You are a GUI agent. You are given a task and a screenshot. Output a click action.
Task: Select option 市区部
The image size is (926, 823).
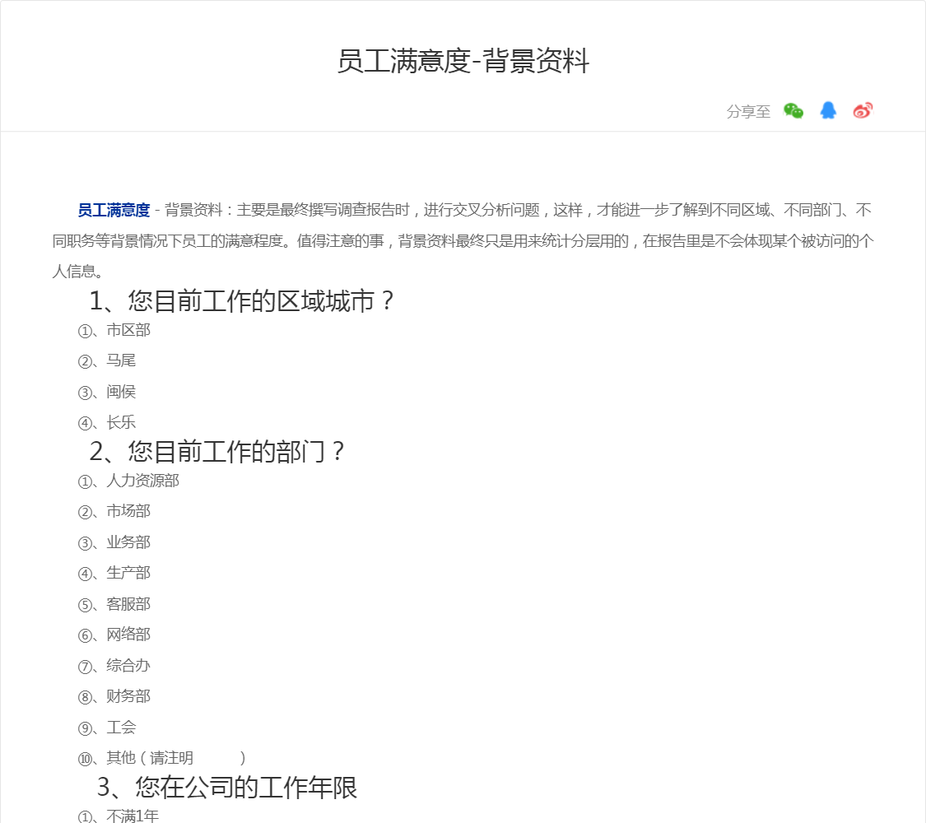pyautogui.click(x=114, y=331)
